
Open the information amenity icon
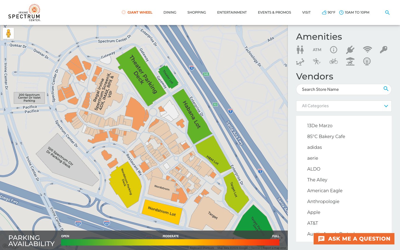pos(334,49)
